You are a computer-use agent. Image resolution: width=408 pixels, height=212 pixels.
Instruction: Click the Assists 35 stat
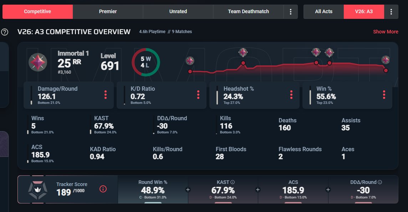(351, 124)
